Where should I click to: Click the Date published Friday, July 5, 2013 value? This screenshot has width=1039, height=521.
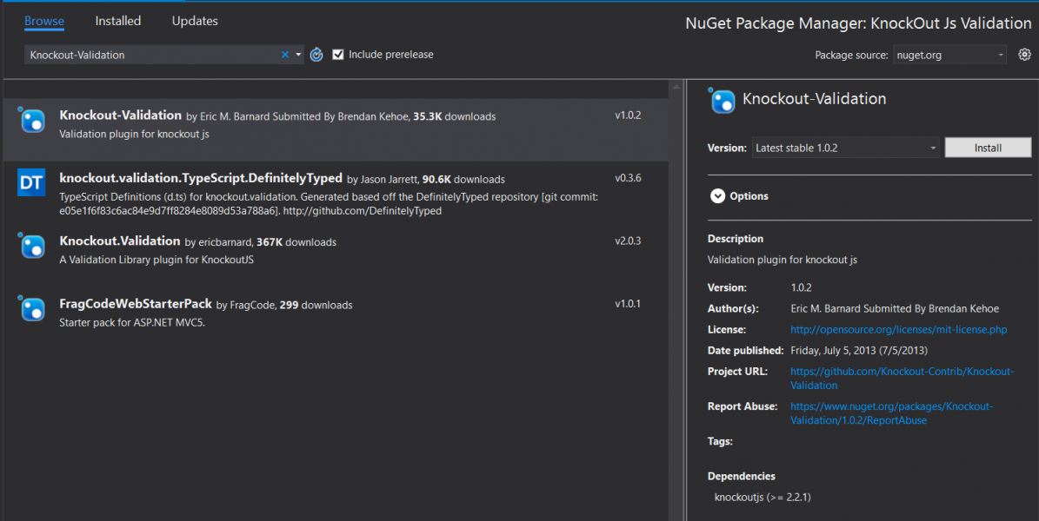859,350
